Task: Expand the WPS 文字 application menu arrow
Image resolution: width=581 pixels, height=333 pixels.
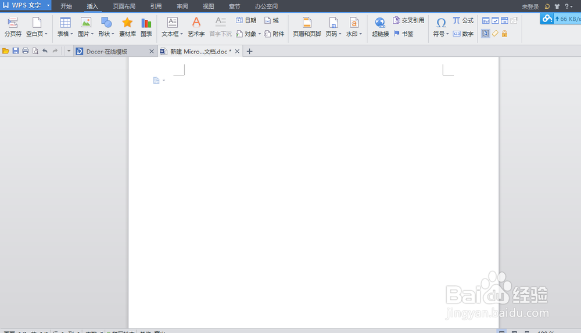Action: point(48,5)
